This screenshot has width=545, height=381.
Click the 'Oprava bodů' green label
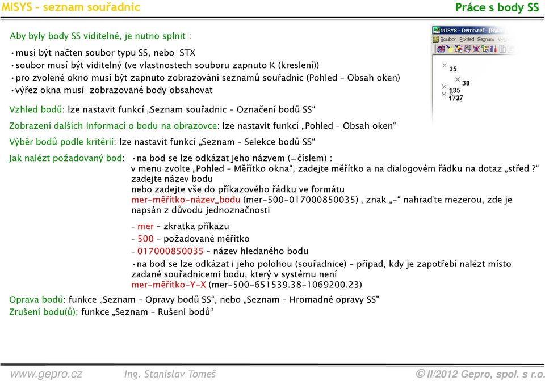click(x=36, y=299)
